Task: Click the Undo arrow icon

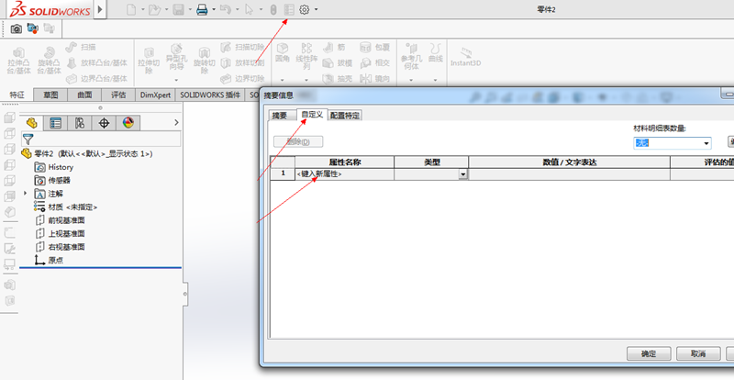Action: [226, 9]
